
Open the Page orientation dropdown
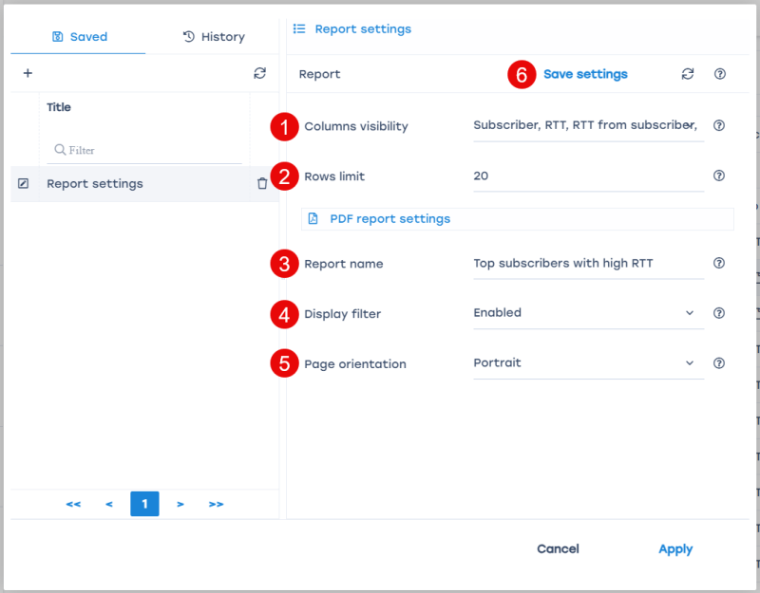click(x=588, y=363)
